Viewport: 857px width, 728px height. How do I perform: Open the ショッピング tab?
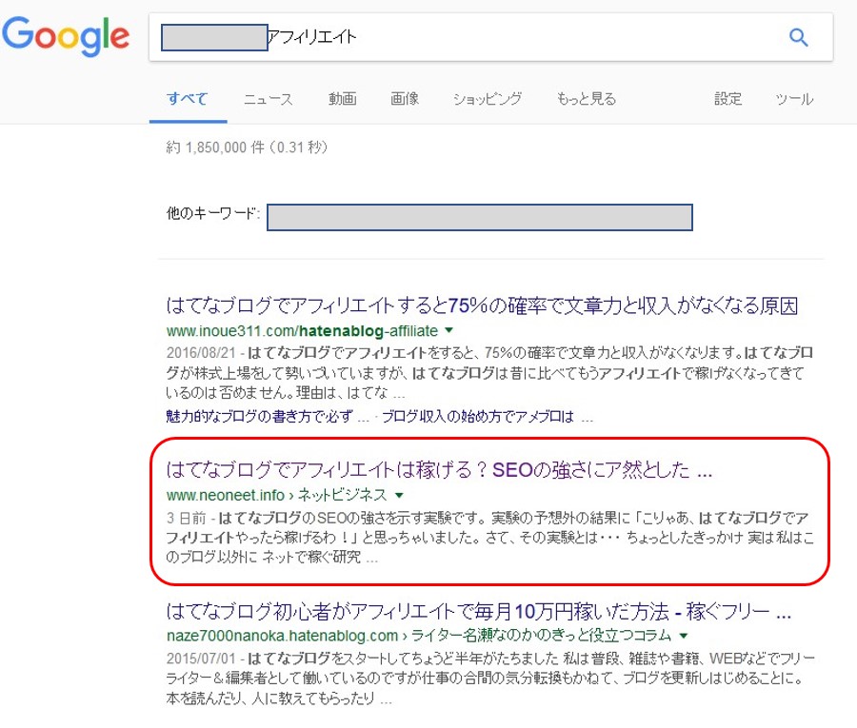pos(487,99)
